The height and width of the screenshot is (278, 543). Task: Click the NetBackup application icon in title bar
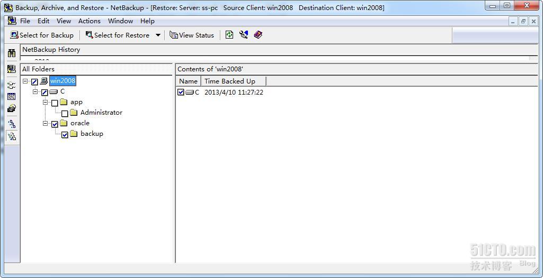(8, 7)
